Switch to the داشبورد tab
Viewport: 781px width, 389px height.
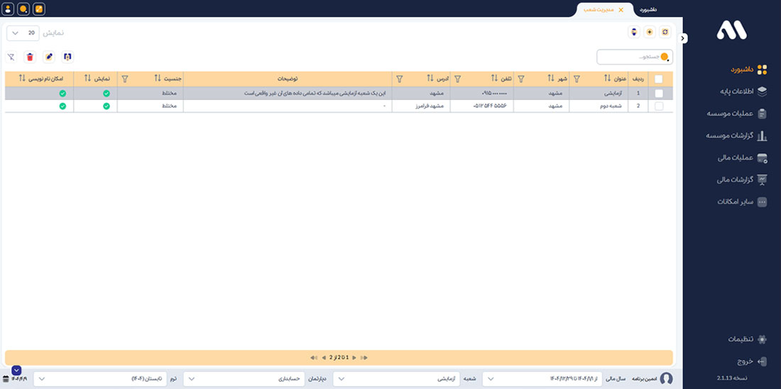click(648, 10)
